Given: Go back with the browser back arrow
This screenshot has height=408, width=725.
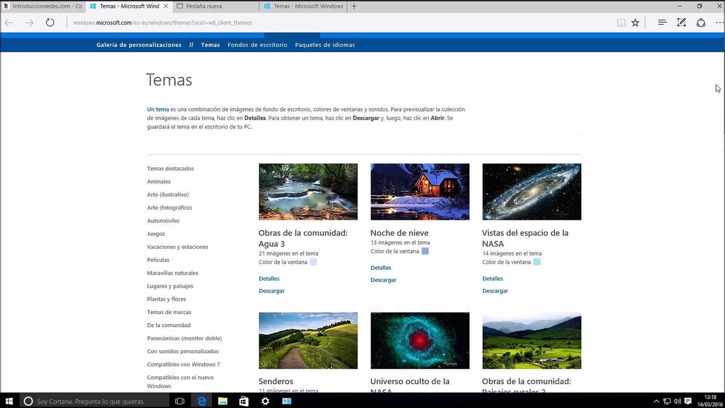Looking at the screenshot, I should (8, 23).
